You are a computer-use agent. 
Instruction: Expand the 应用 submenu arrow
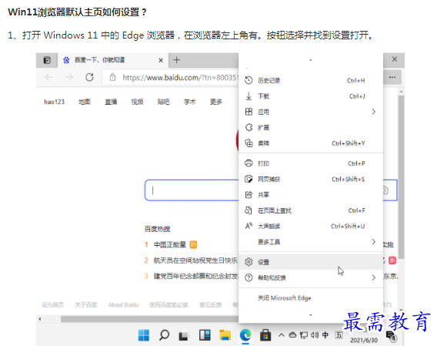pyautogui.click(x=374, y=112)
